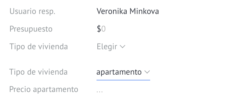The height and width of the screenshot is (103, 250).
Task: Click the Minkova surname text
Action: 144,11
